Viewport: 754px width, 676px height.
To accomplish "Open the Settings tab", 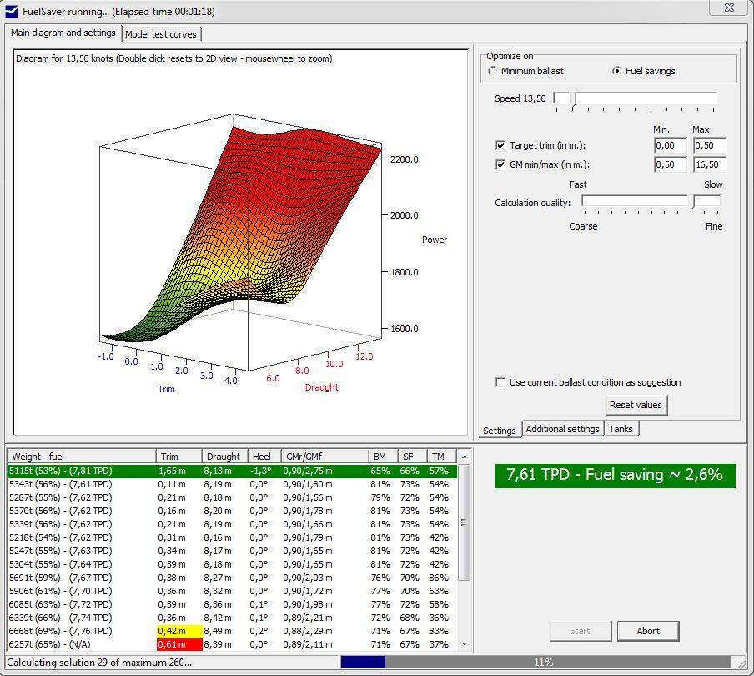I will pyautogui.click(x=499, y=431).
